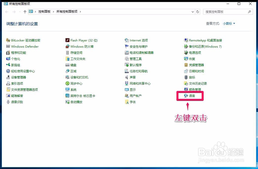This screenshot has height=169, width=258.
Task: Click the 管理工具 gear icon
Action: click(x=127, y=59)
